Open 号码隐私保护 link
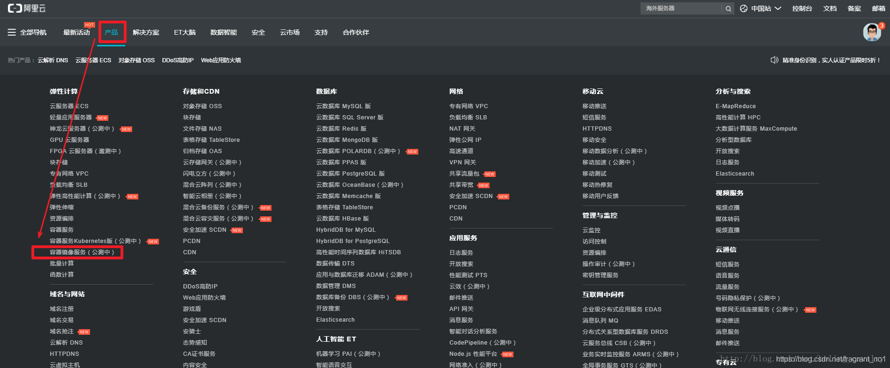The height and width of the screenshot is (368, 890). [748, 298]
